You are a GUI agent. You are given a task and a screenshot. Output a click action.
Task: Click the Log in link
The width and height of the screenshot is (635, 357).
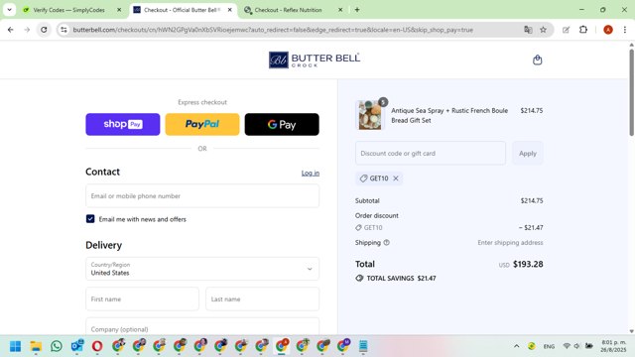(x=311, y=173)
